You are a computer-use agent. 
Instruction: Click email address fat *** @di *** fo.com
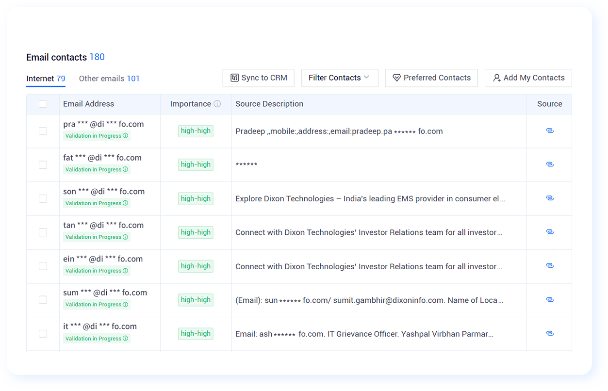click(102, 158)
